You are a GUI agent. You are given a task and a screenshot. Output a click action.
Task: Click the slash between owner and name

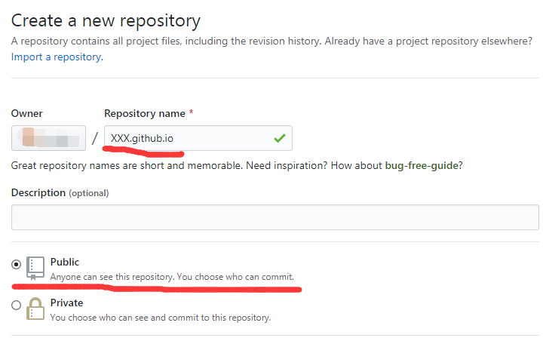pos(95,139)
